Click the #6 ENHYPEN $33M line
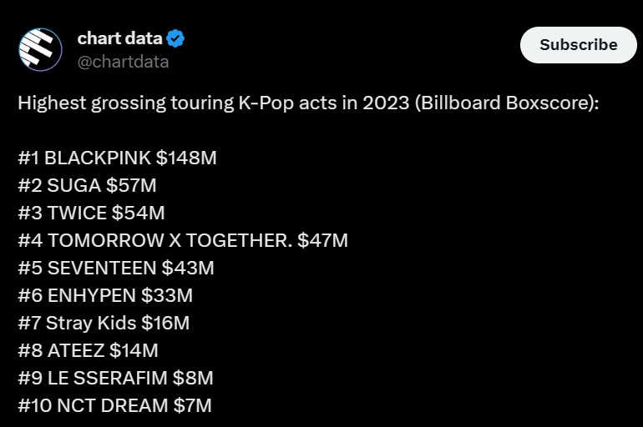This screenshot has width=643, height=427. [105, 295]
